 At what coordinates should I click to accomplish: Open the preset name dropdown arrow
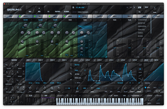pos(127,8)
